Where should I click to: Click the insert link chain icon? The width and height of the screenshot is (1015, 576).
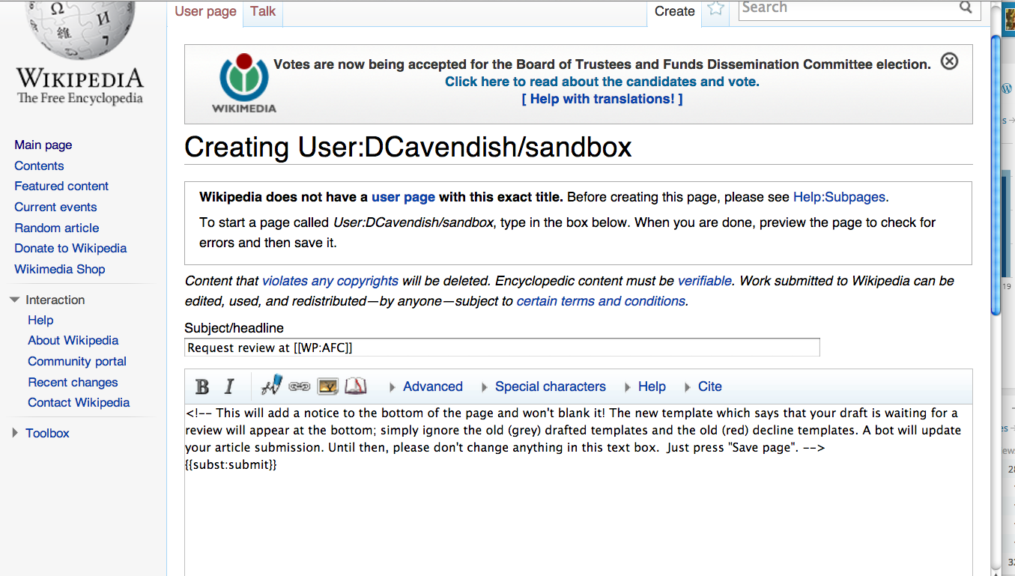[x=300, y=386]
